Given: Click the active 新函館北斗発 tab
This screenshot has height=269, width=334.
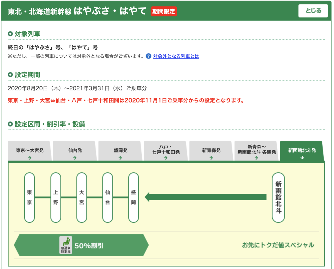Looking at the screenshot, I should coord(302,151).
